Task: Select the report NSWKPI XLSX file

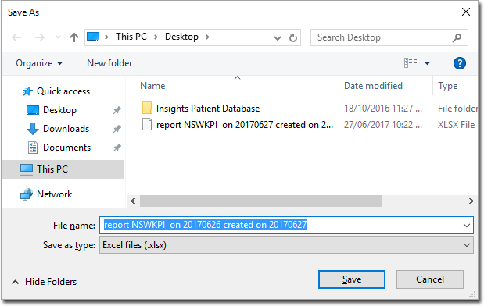Action: [x=238, y=125]
